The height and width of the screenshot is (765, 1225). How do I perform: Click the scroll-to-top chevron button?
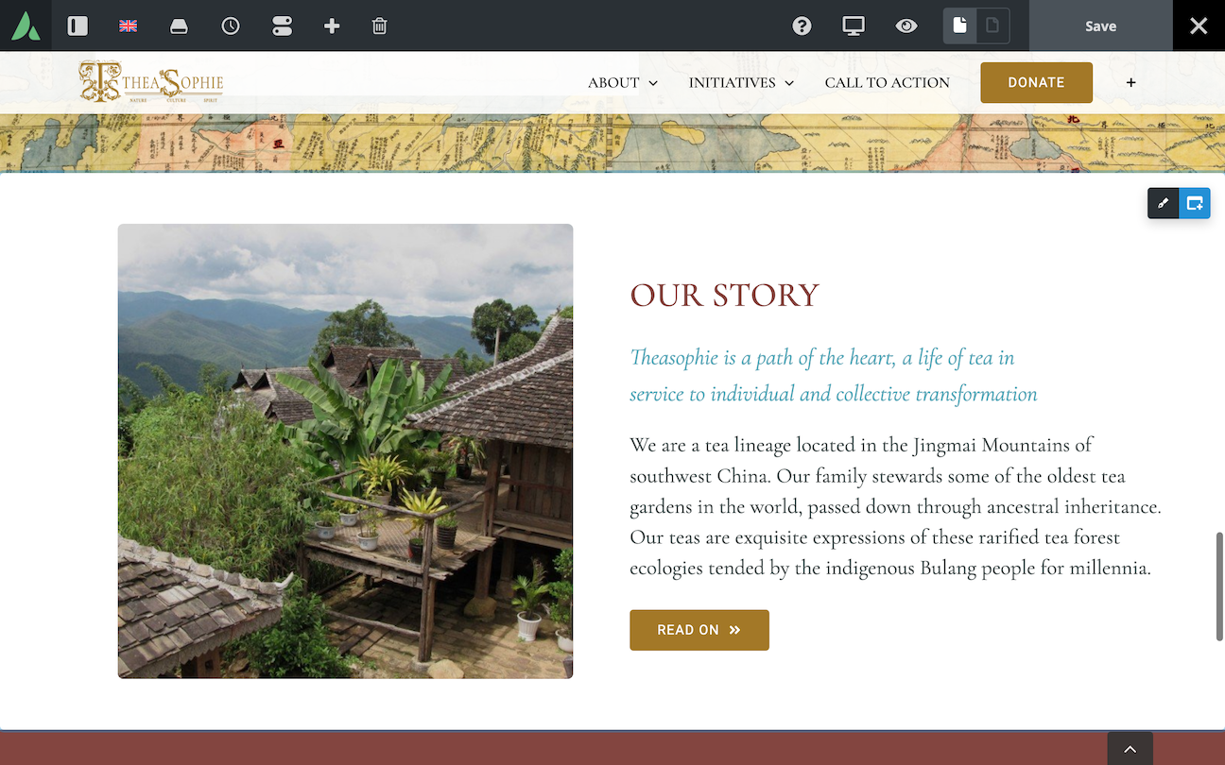coord(1130,750)
